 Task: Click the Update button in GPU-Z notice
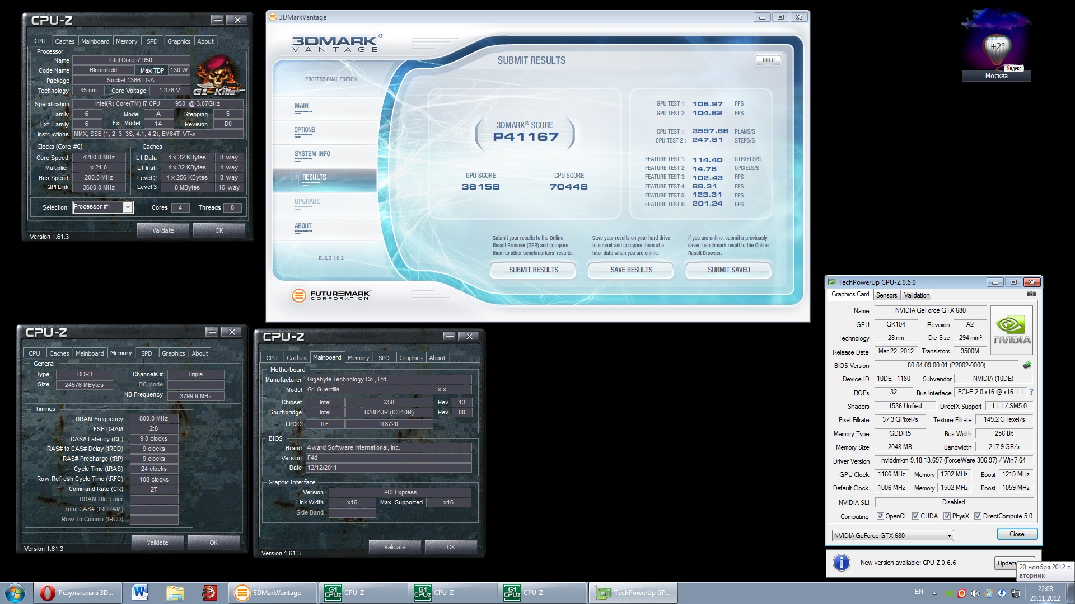1014,563
